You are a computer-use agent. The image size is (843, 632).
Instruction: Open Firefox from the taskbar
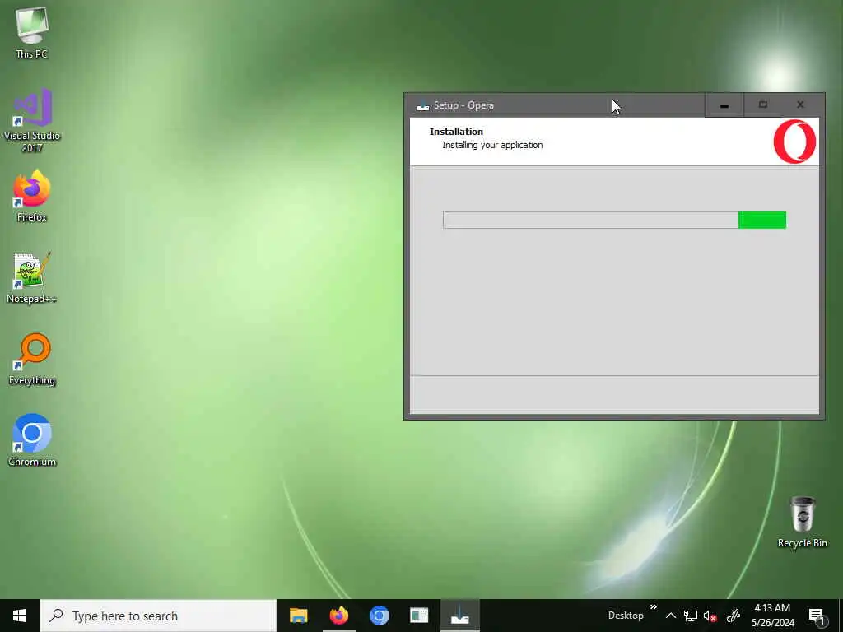tap(338, 616)
